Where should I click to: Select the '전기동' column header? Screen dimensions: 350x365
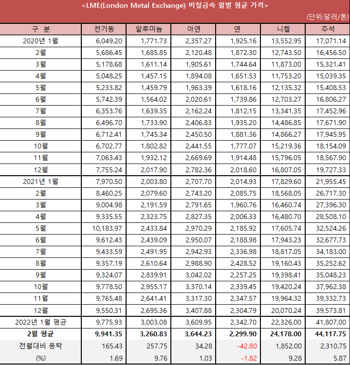104,29
